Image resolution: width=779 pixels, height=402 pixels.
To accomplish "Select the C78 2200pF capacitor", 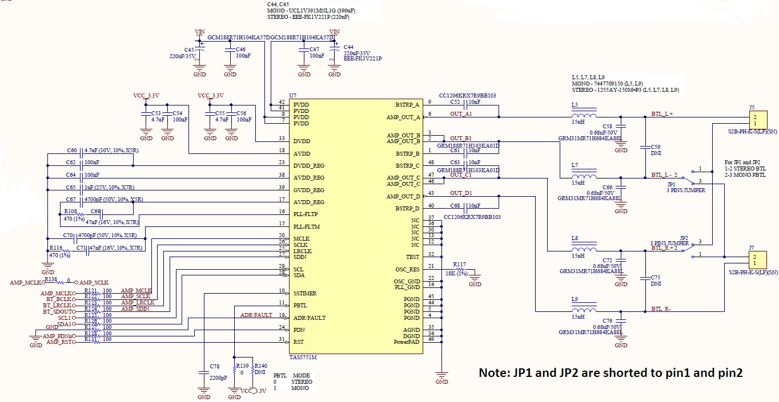I will coord(204,371).
